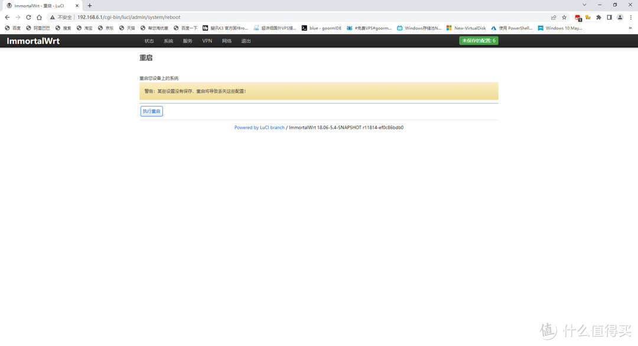Bookmark this page with the star icon
The height and width of the screenshot is (346, 638).
coord(564,17)
